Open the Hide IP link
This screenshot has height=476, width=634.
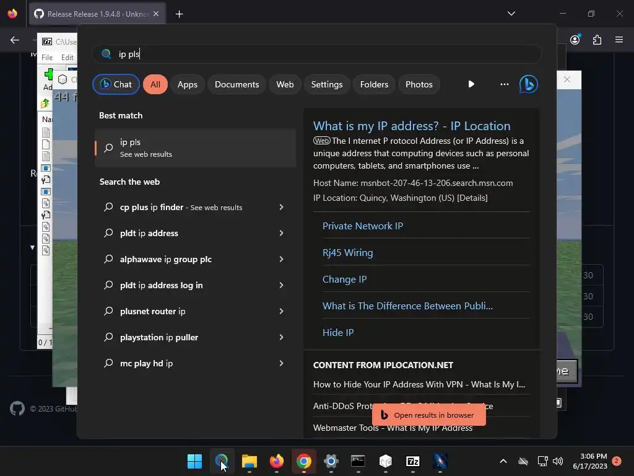[x=338, y=333]
